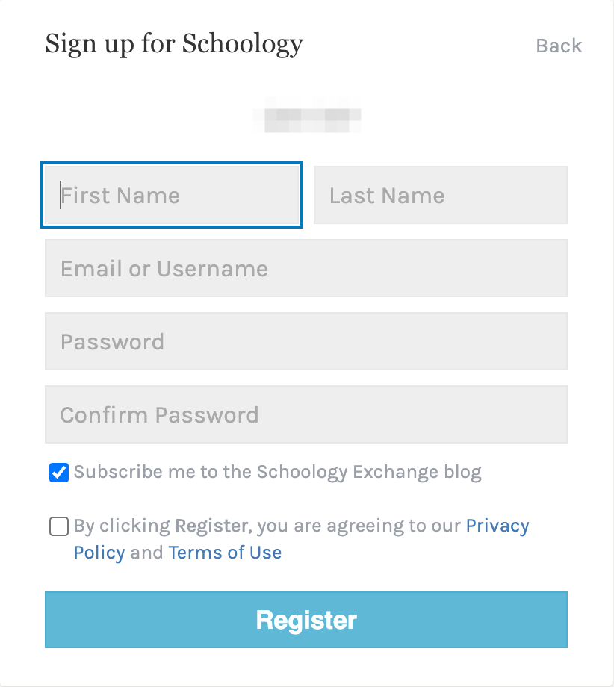Image resolution: width=614 pixels, height=687 pixels.
Task: Submit the signup form via Register
Action: [306, 620]
